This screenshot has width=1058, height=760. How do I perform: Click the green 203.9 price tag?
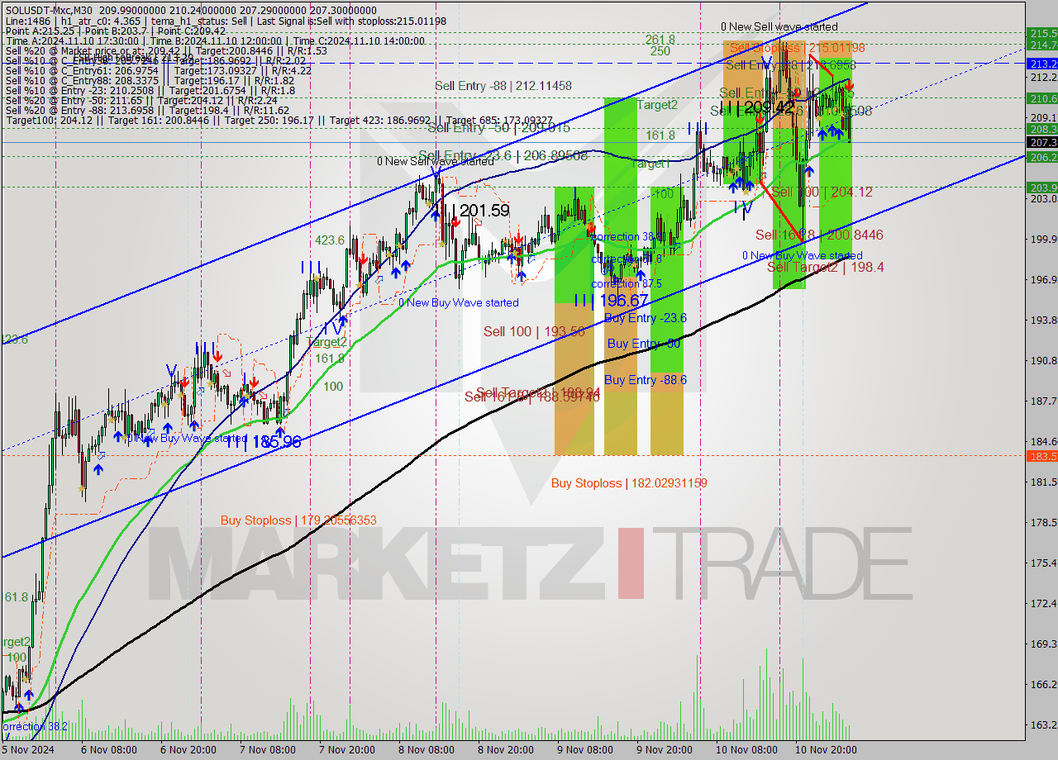(x=1041, y=187)
